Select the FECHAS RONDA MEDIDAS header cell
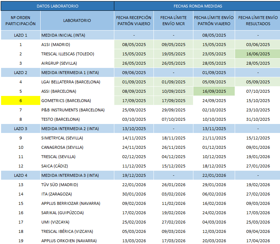This screenshot has width=280, height=244. (198, 6)
